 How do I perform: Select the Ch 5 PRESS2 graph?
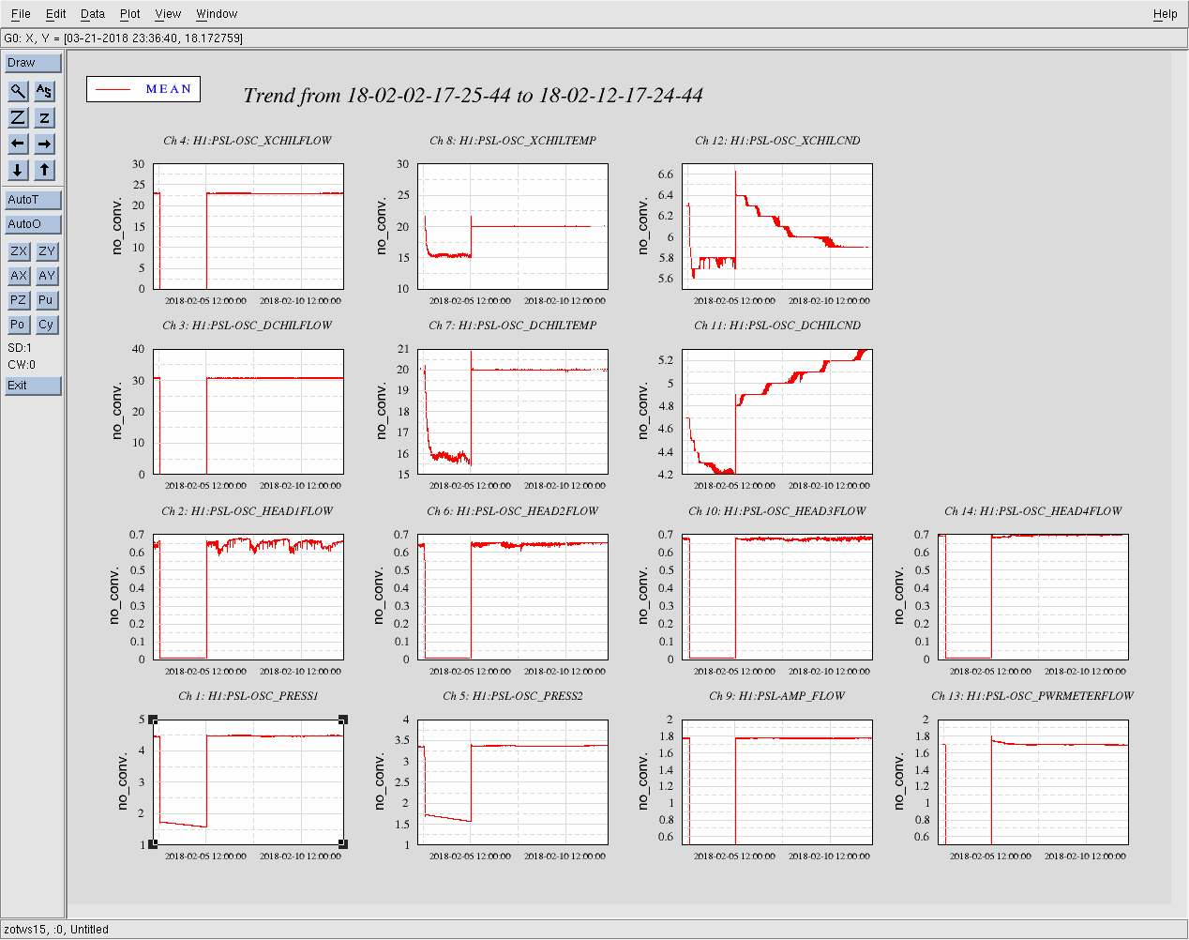(x=513, y=782)
